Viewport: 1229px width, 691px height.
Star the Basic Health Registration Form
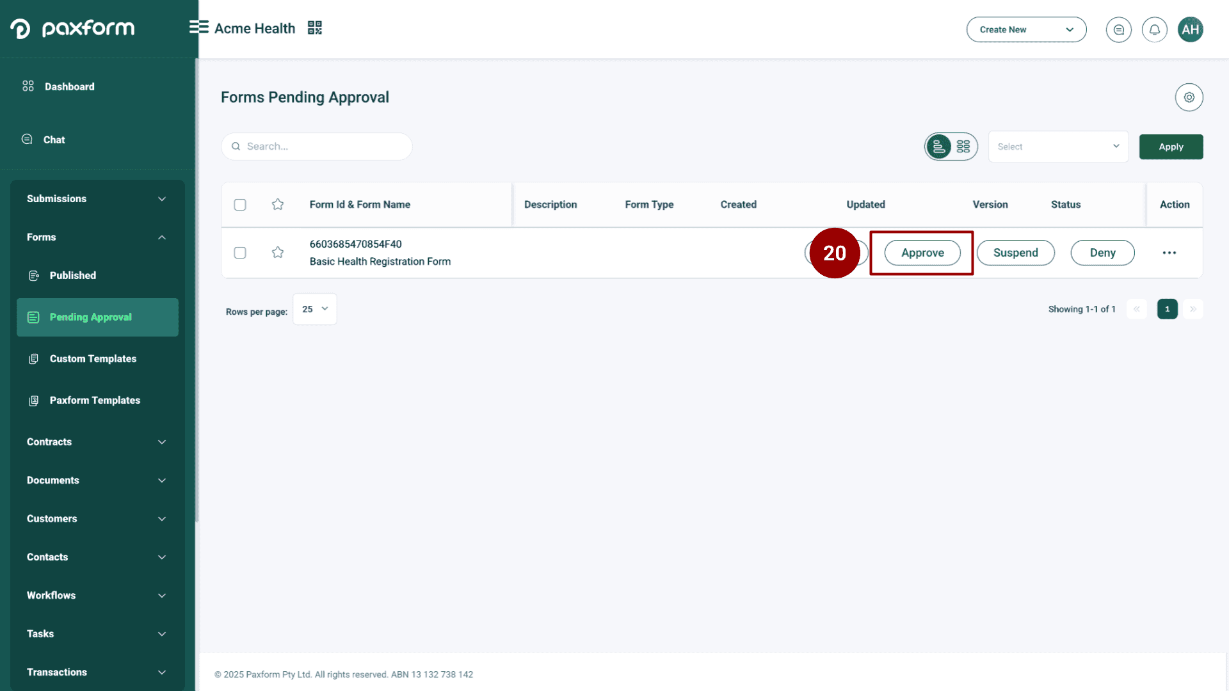click(278, 253)
